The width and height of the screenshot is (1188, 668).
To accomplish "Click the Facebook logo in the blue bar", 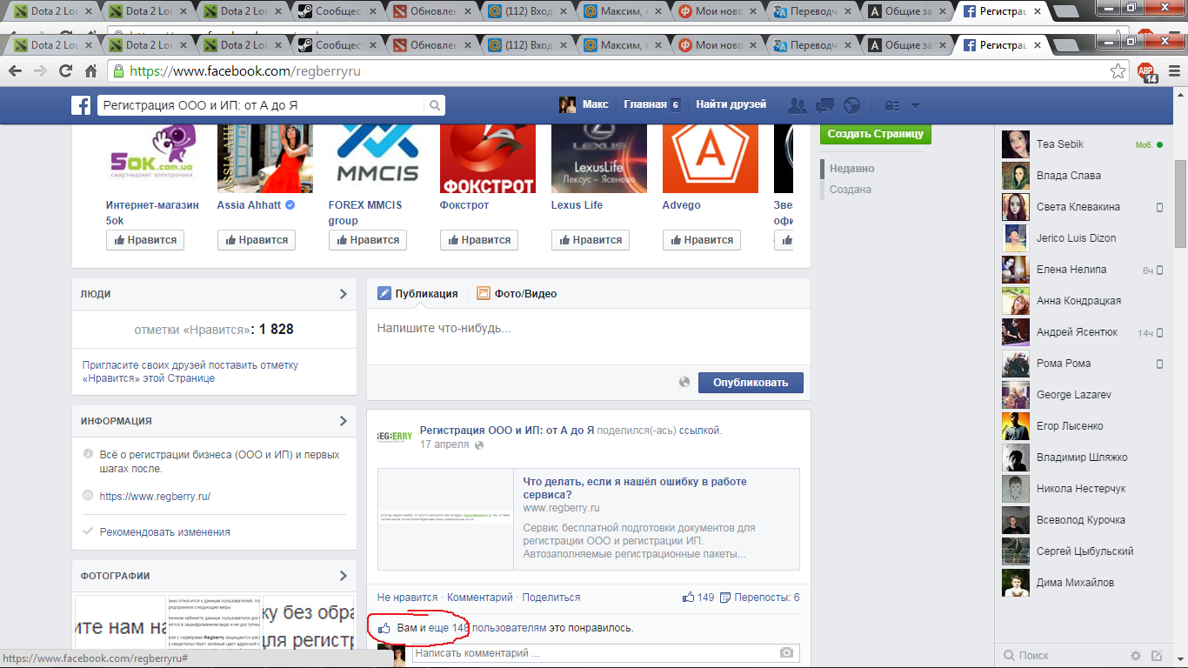I will pos(81,105).
